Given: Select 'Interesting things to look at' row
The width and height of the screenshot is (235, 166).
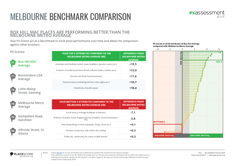Looking at the screenshot, I should [86, 125].
